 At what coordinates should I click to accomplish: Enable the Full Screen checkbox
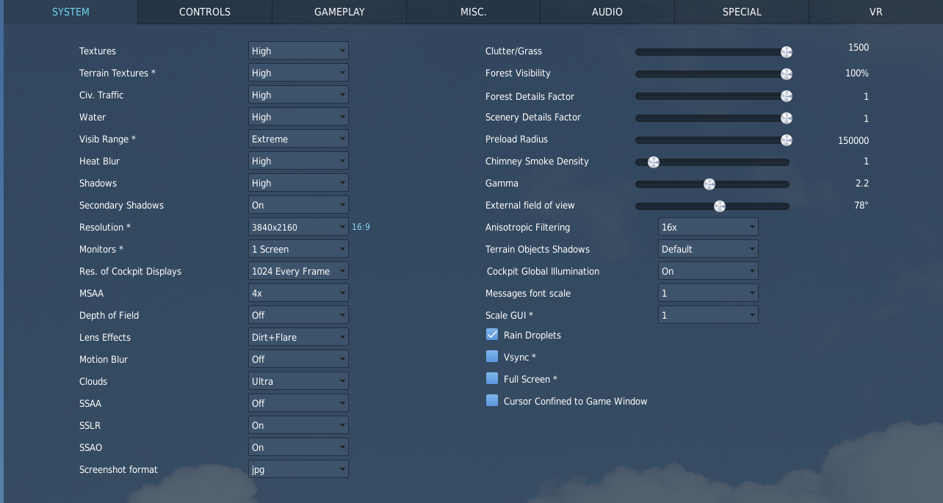pyautogui.click(x=492, y=379)
